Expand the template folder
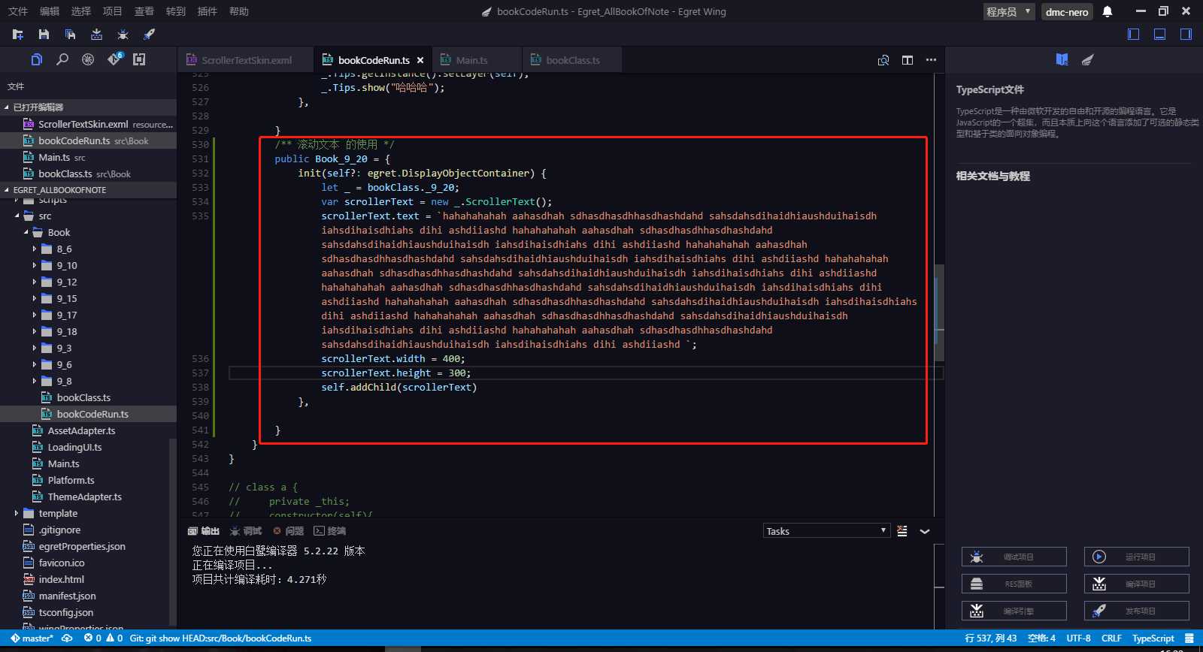 point(17,513)
